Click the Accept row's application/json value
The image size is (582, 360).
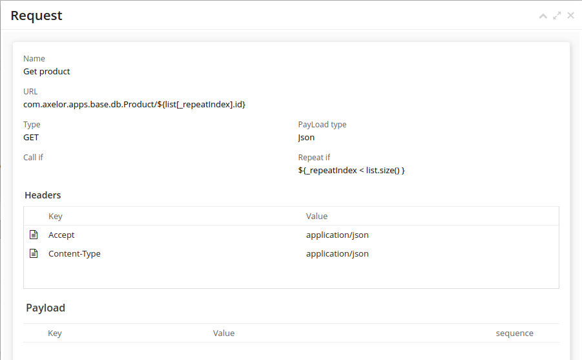coord(337,235)
